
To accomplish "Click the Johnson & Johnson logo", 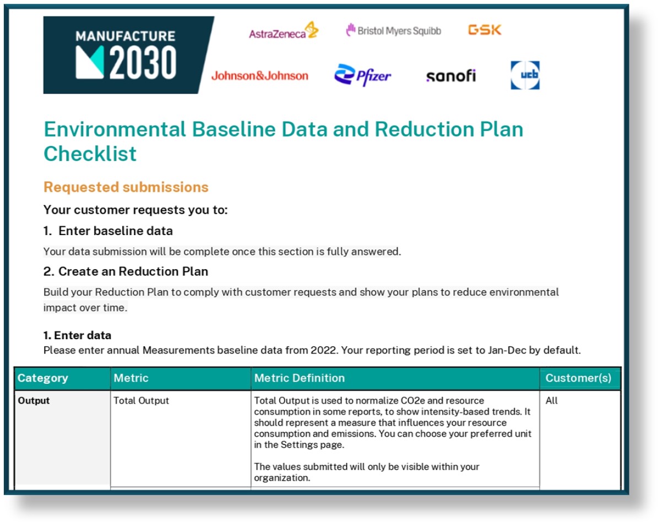I will pyautogui.click(x=260, y=76).
